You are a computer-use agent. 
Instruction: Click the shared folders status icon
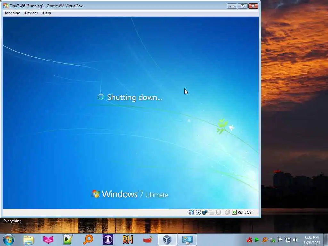[x=211, y=212]
